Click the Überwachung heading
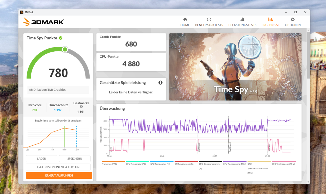The height and width of the screenshot is (194, 326). coord(112,109)
